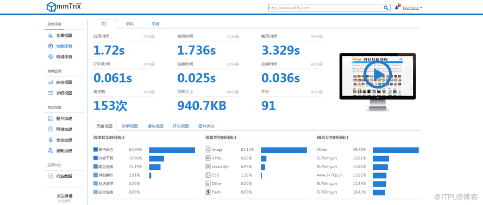Click the Other domain 39.78% bar

point(396,150)
